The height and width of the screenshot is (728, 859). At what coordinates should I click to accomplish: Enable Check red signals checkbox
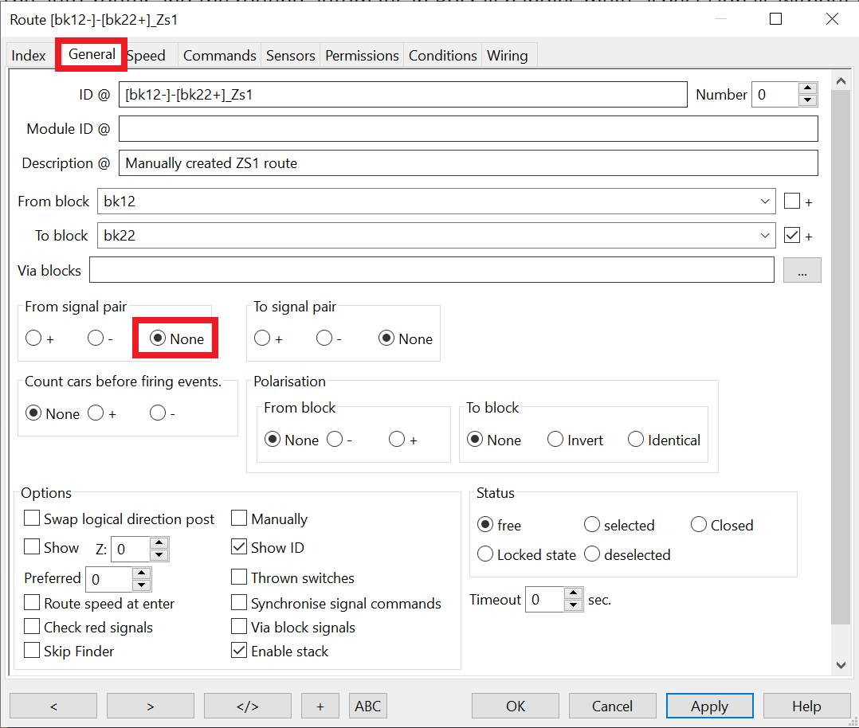click(32, 628)
